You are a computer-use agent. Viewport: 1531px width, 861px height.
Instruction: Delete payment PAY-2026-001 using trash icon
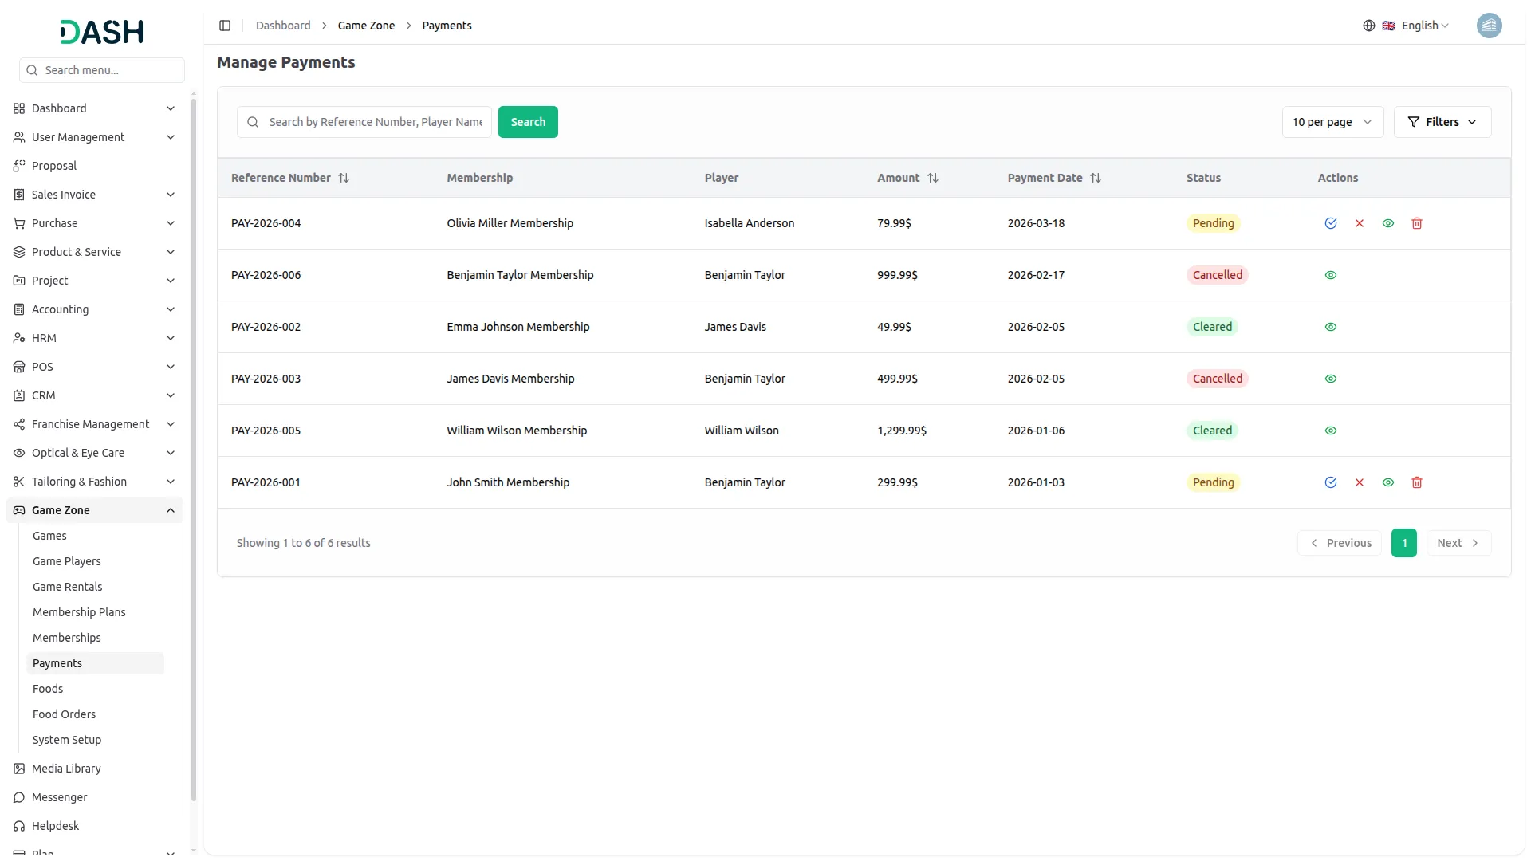[x=1416, y=482]
